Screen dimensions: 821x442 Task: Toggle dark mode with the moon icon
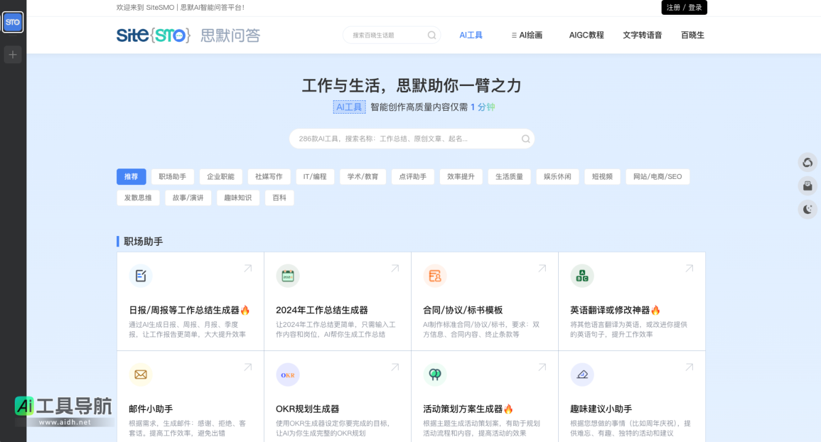[x=807, y=209]
